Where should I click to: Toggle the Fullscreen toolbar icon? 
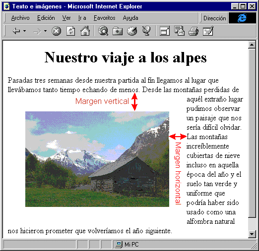(165, 31)
